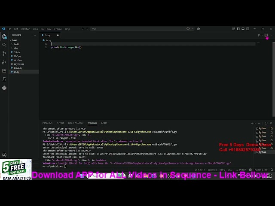Open the Accounts icon in the activity bar
275x206 pixels.
pyautogui.click(x=4, y=155)
